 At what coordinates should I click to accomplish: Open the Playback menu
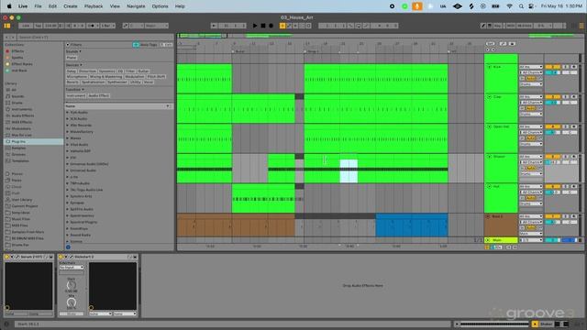click(x=94, y=6)
